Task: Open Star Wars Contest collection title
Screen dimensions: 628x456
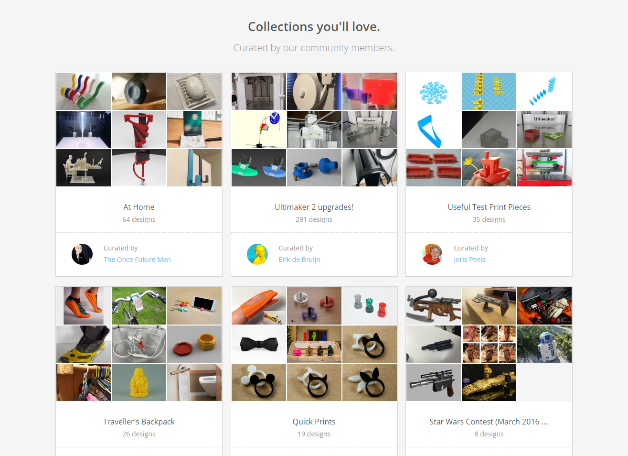Action: pyautogui.click(x=488, y=422)
